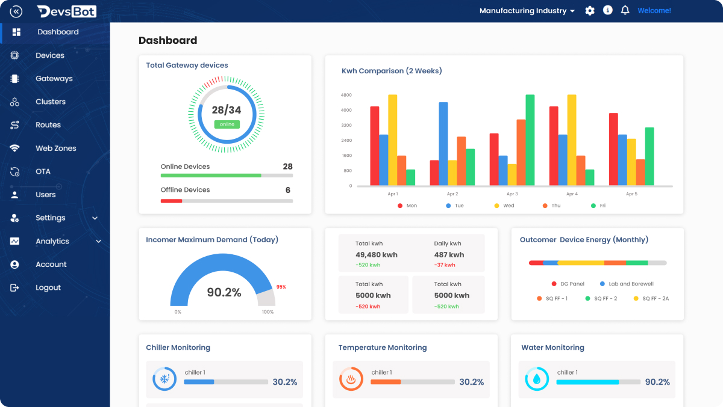
Task: Expand the Analytics submenu in the sidebar
Action: 98,242
